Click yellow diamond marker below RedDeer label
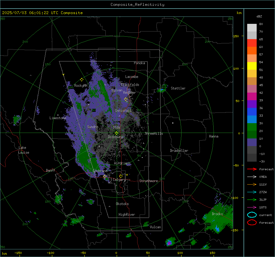This screenshot has height=257, width=275. click(x=126, y=99)
